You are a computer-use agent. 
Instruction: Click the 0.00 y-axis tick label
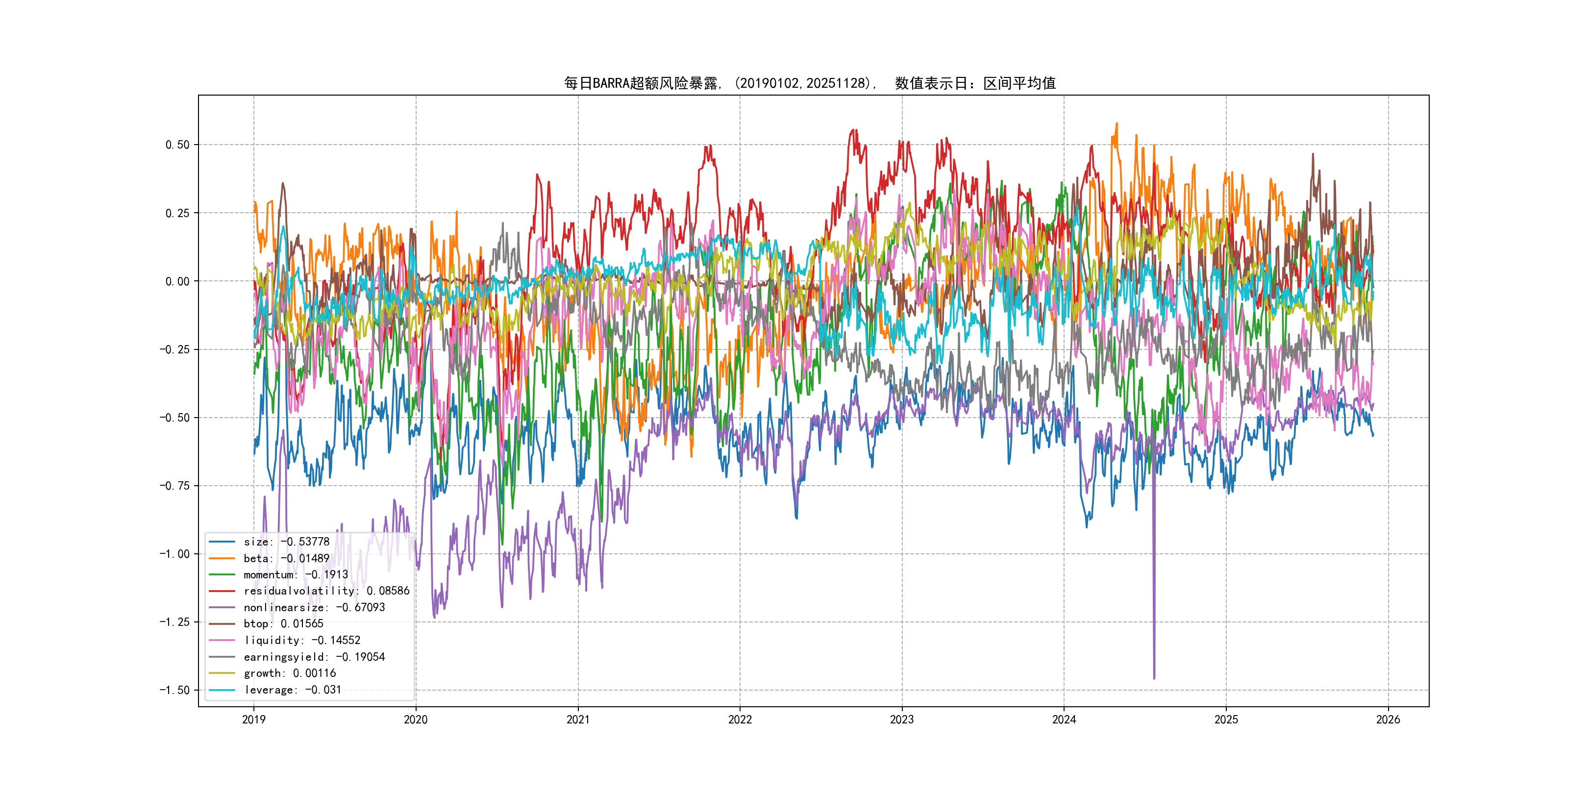[x=177, y=282]
